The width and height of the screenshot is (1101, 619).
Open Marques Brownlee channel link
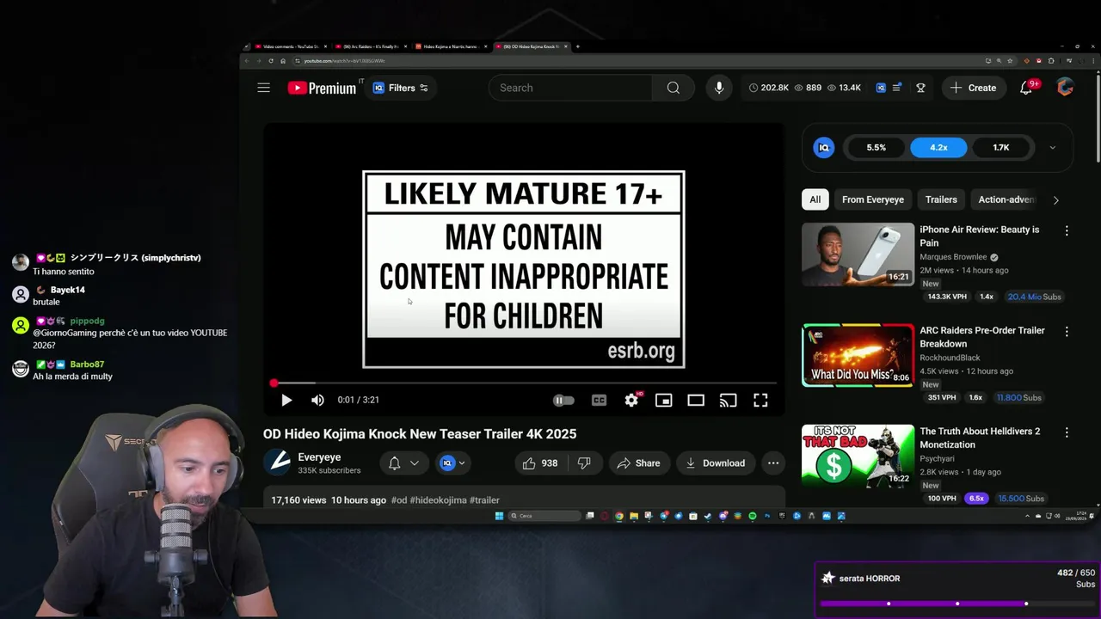[x=953, y=257]
